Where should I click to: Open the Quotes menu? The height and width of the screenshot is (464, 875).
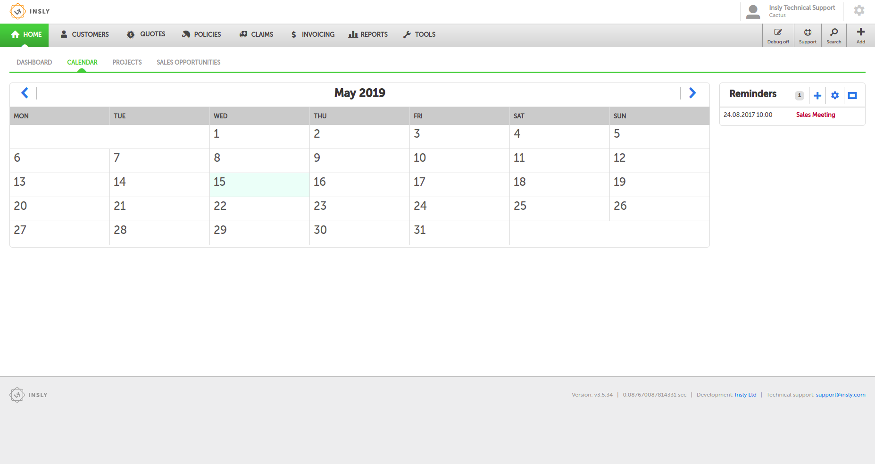[146, 34]
